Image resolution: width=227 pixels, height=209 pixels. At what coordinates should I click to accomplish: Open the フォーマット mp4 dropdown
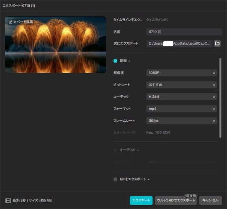pos(181,109)
